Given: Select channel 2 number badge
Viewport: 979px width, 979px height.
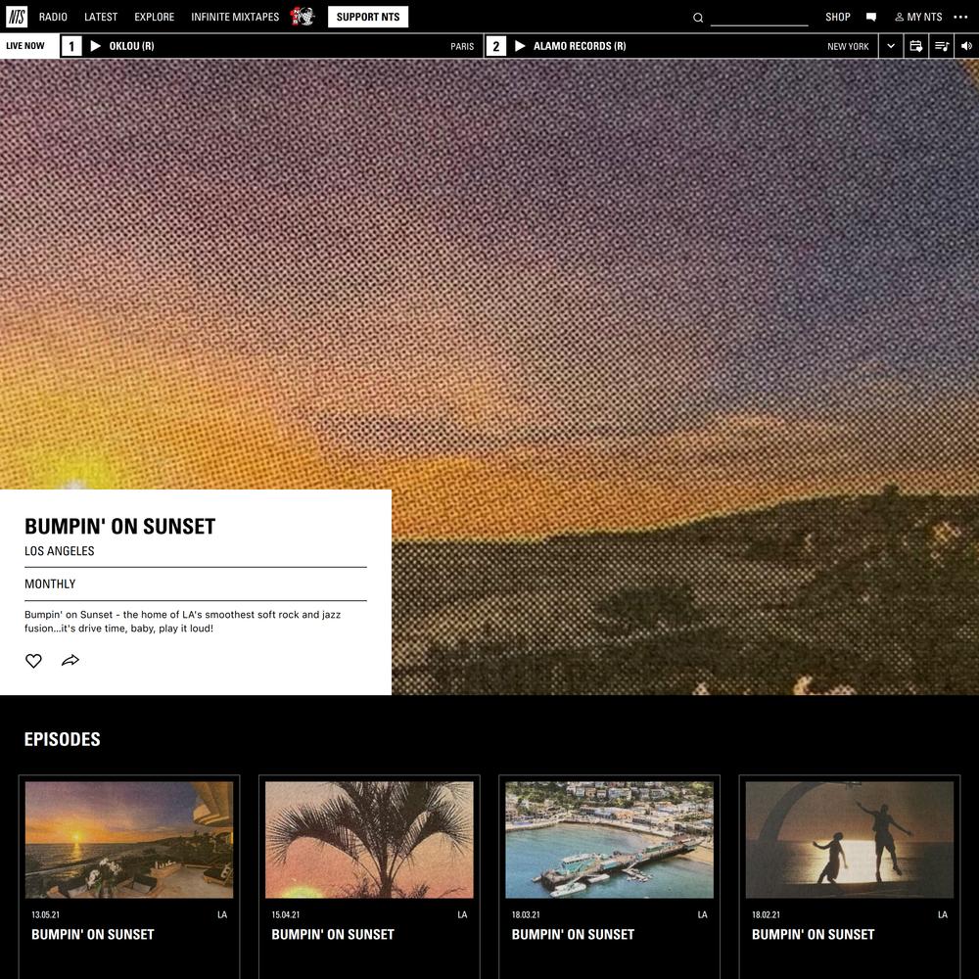Looking at the screenshot, I should click(496, 46).
